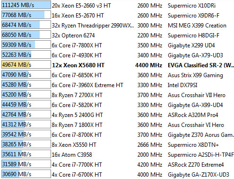This screenshot has width=234, height=179.
Task: Click Supermicro A2SDi-H-TP4F motherboard text
Action: (201, 155)
